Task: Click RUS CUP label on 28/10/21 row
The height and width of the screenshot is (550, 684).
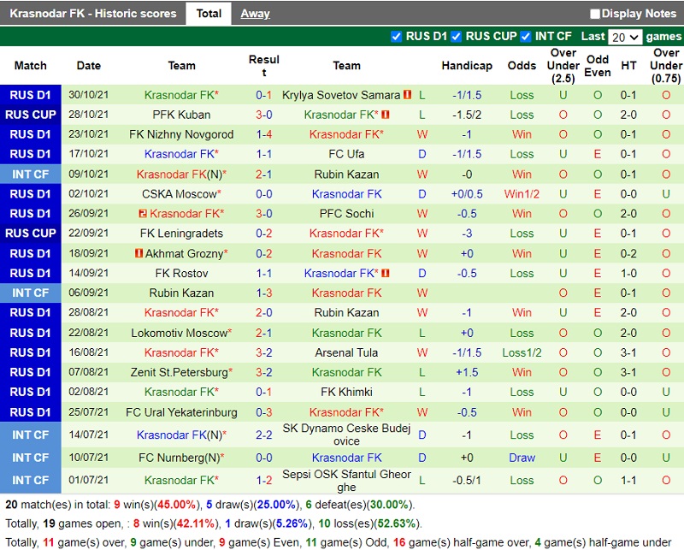Action: (31, 115)
